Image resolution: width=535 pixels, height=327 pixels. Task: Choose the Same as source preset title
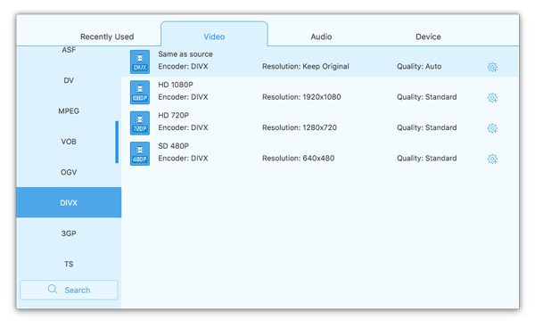[185, 54]
